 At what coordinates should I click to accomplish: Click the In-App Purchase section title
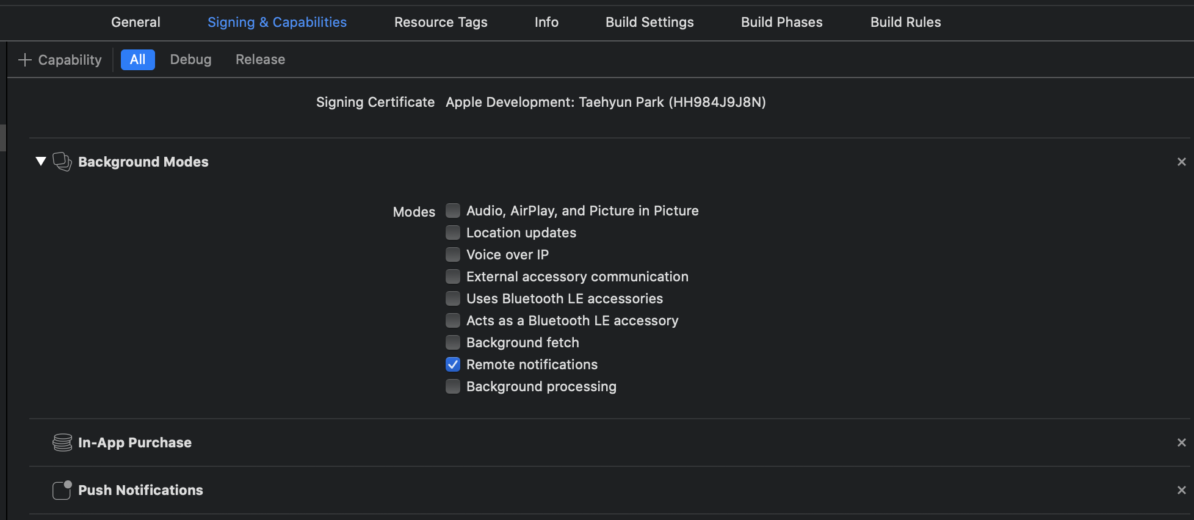coord(135,442)
